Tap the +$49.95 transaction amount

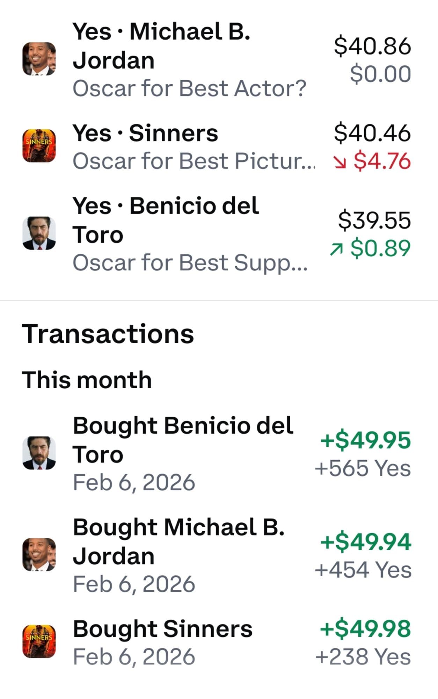(x=365, y=440)
